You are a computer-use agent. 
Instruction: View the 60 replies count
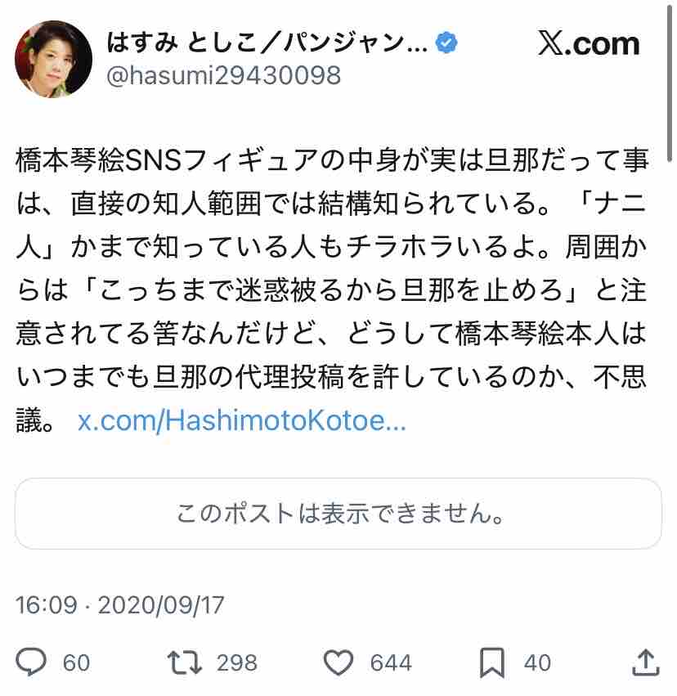[x=76, y=662]
